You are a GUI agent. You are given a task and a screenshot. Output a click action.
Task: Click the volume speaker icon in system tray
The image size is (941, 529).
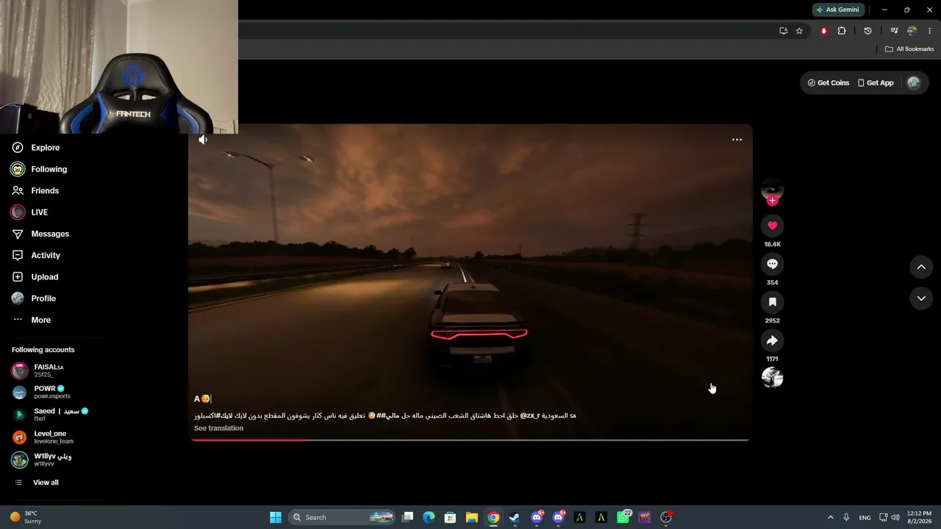[x=895, y=517]
